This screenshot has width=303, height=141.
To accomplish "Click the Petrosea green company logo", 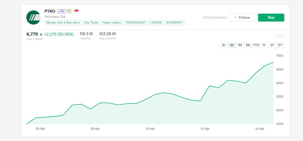I will [x=34, y=17].
